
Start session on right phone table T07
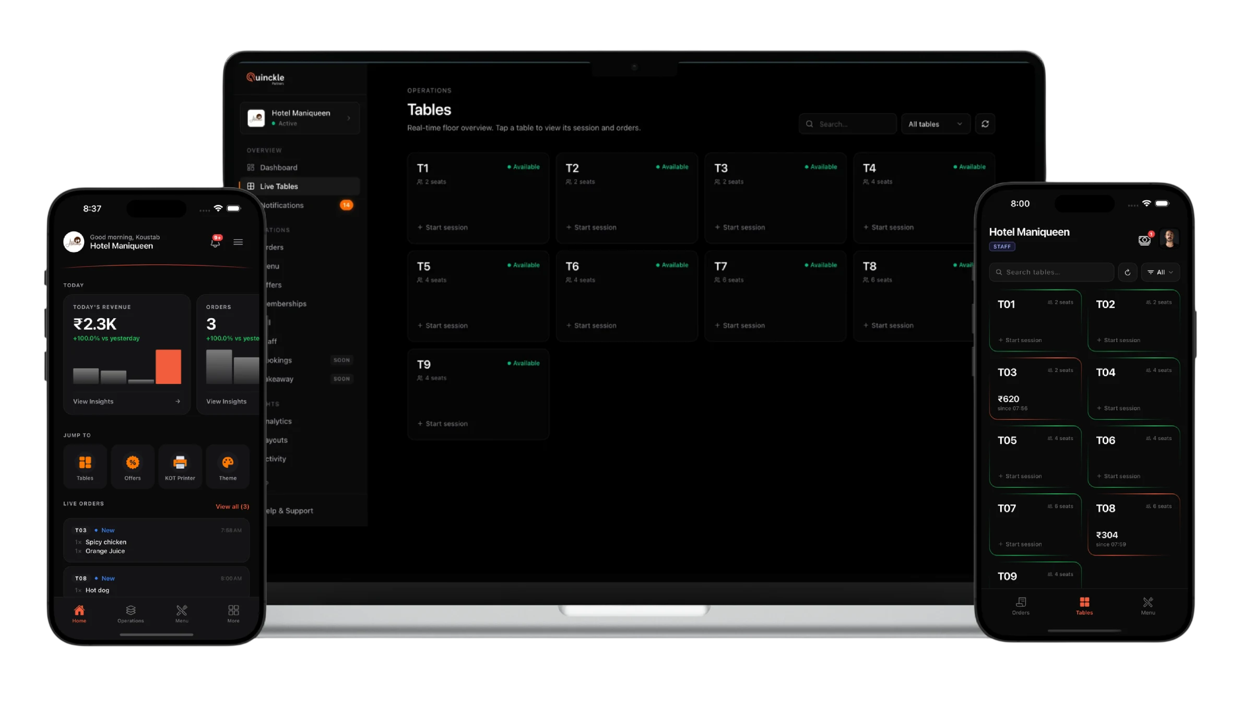tap(1020, 544)
